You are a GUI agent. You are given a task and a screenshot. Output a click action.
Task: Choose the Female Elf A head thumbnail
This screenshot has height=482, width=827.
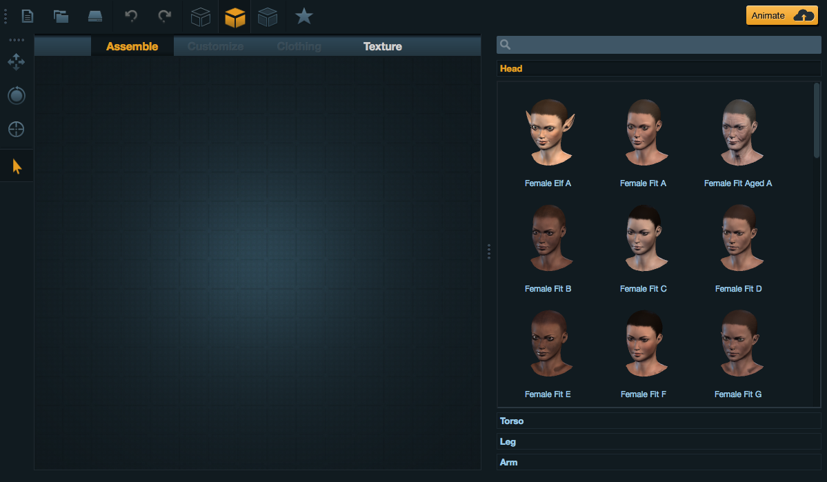[549, 132]
